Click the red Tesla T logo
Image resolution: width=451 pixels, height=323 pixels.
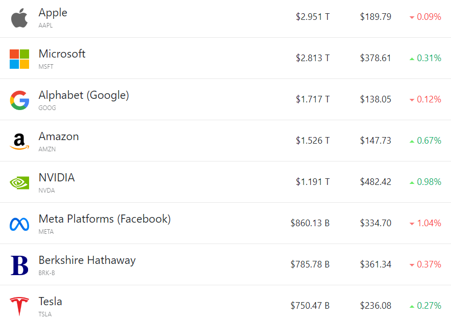pos(19,306)
